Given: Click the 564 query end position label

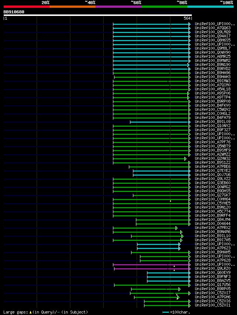Looking at the screenshot, I should point(187,18).
